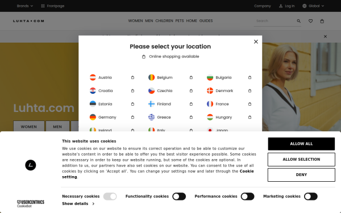Image resolution: width=341 pixels, height=213 pixels.
Task: Click shopping bag icon next to Hungary
Action: [249, 117]
